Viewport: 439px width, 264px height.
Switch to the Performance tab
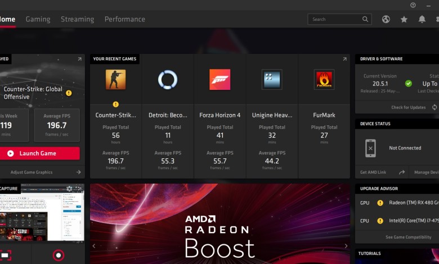point(125,19)
